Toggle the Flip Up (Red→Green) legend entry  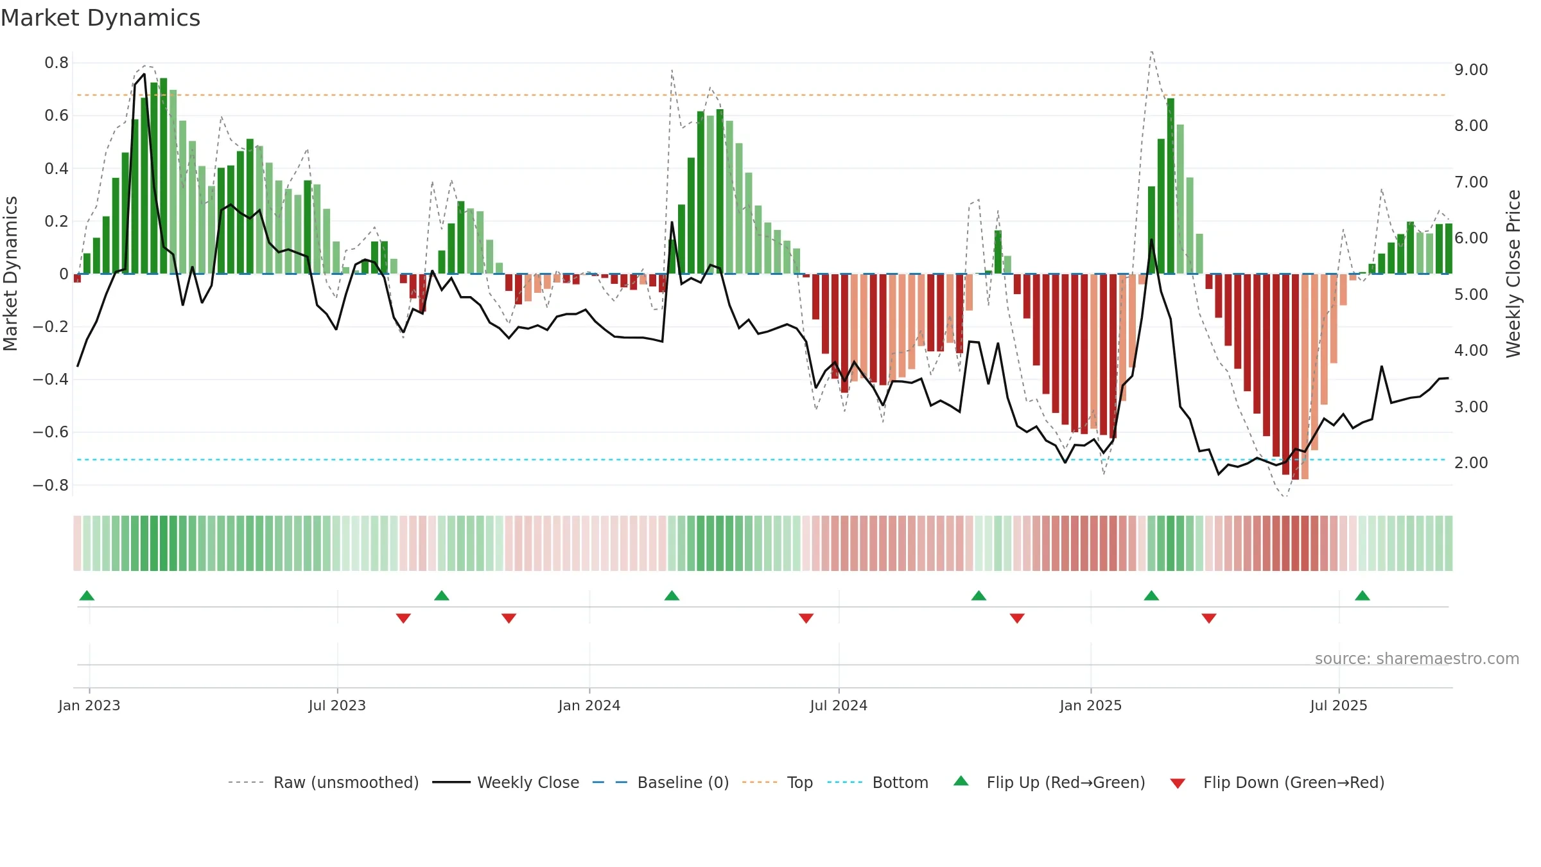(x=1049, y=782)
